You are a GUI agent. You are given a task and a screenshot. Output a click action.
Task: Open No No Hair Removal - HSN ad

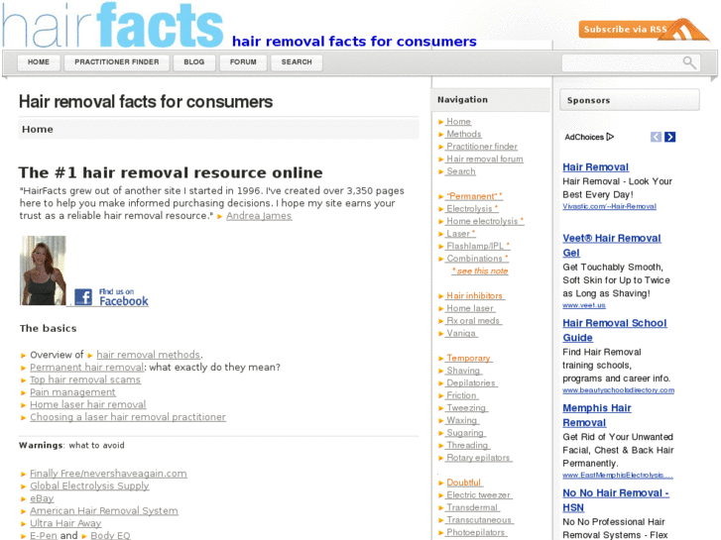616,500
